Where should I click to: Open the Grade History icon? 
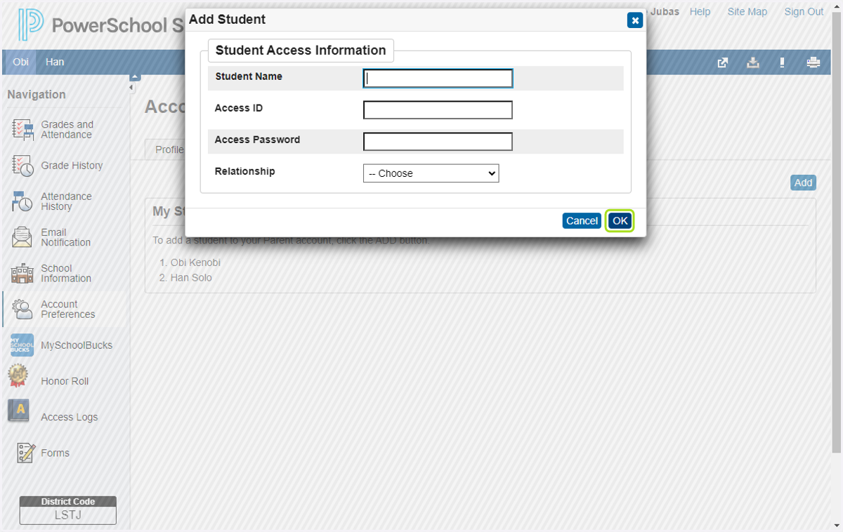click(x=22, y=166)
